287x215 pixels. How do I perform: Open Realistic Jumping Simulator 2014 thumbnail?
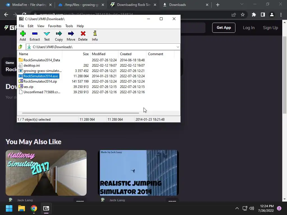tap(138, 173)
